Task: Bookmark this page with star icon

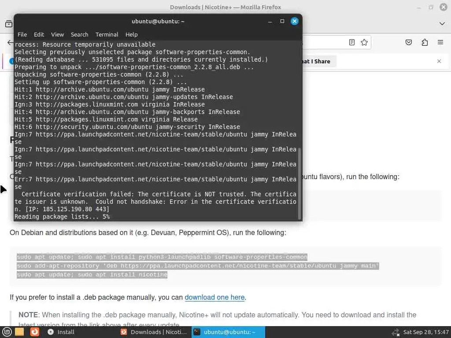Action: 364,42
